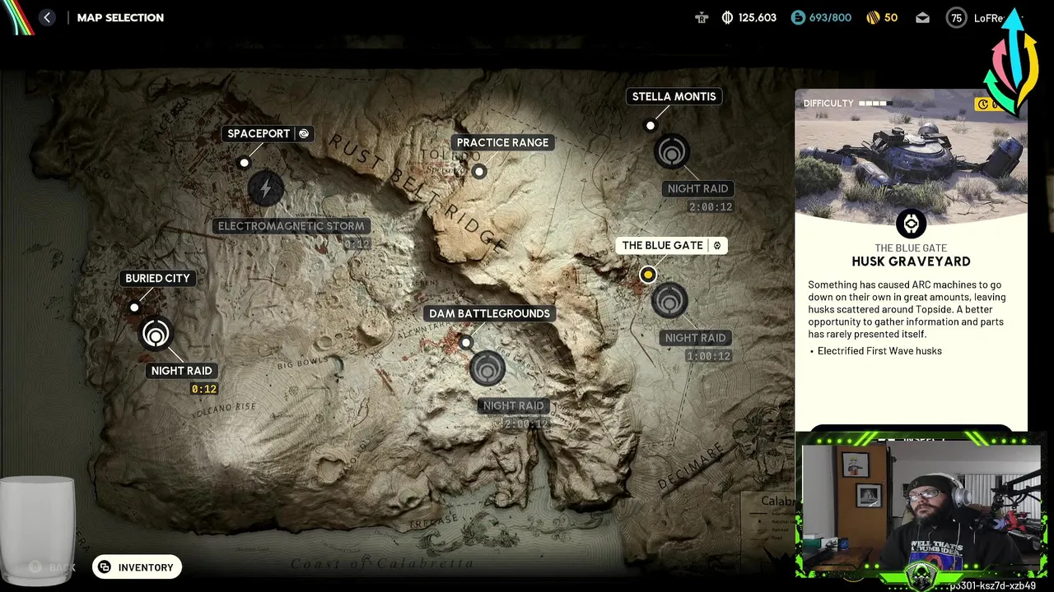Click the yellow timer badge on event card

coord(986,104)
